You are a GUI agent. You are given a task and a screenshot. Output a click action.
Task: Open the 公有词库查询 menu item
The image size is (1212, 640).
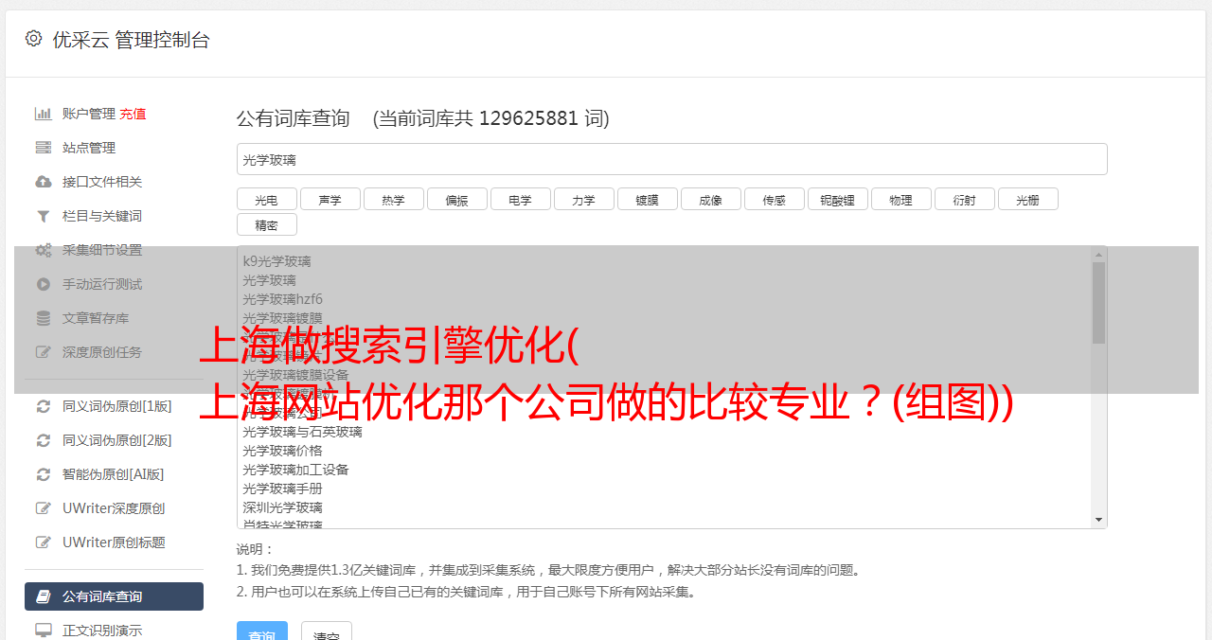114,596
